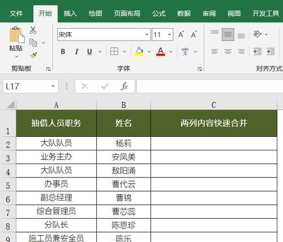Open the font size dropdown showing 11

[169, 34]
